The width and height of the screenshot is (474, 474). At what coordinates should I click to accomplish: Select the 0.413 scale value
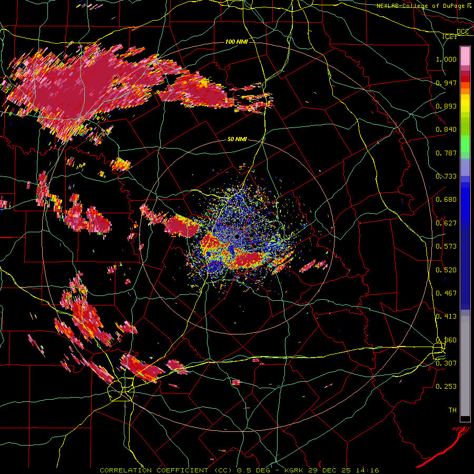point(446,316)
